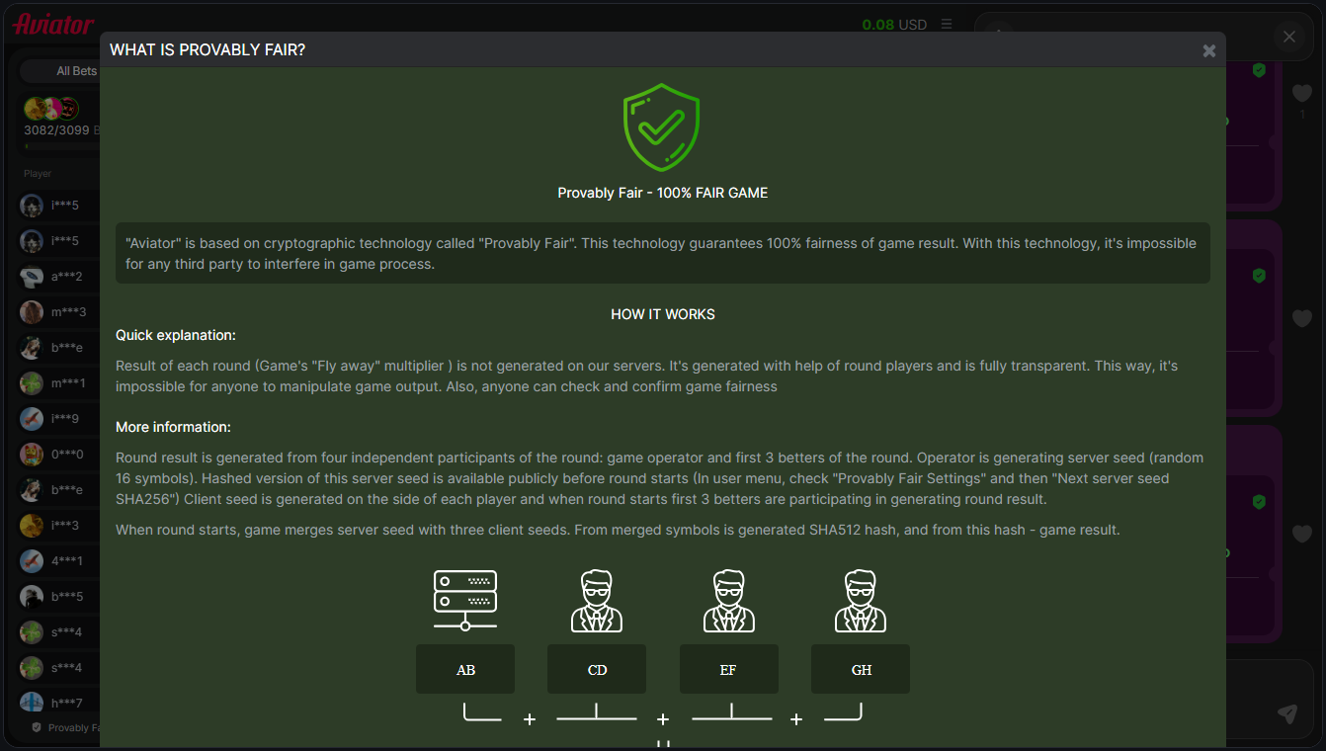Click the CD client seed box
Image resolution: width=1326 pixels, height=751 pixels.
tap(597, 669)
